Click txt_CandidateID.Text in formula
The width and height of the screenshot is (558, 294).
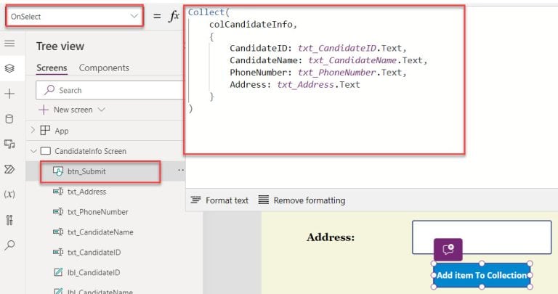(349, 48)
